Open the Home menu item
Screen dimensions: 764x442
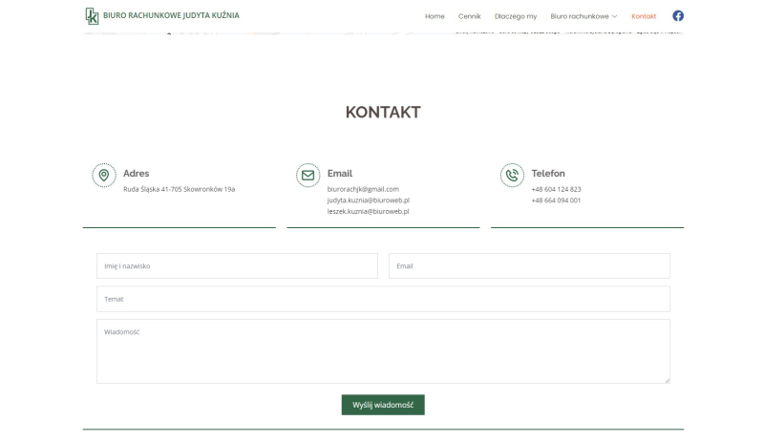435,16
